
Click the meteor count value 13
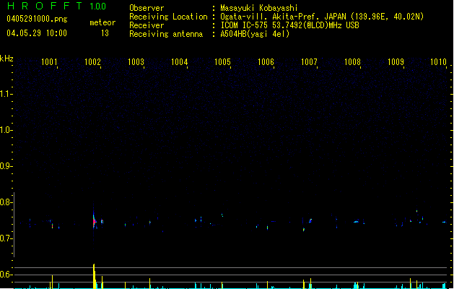105,33
